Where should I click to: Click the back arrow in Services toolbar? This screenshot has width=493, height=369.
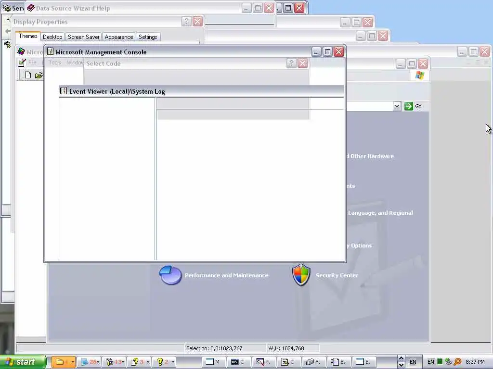pyautogui.click(x=8, y=31)
